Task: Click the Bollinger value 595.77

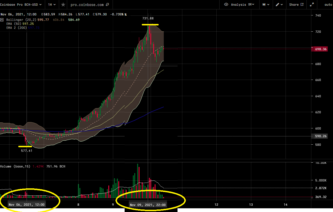Action: tap(43, 20)
